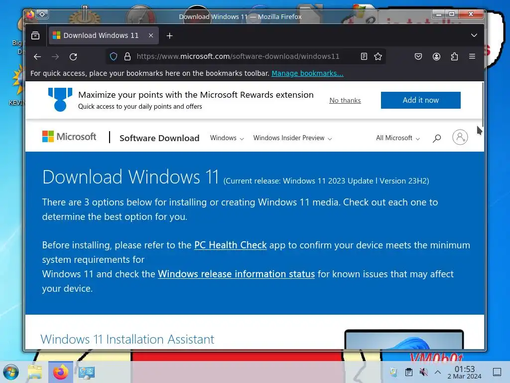The image size is (510, 383).
Task: Open extensions puzzle icon
Action: [x=454, y=57]
